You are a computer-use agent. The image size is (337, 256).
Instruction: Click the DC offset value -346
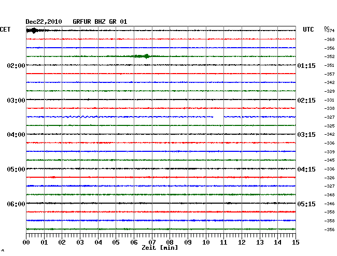[329, 204]
